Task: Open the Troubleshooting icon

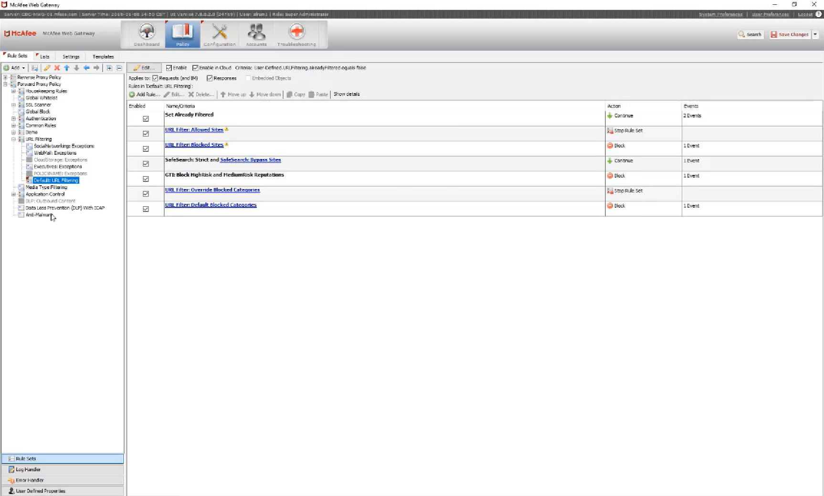Action: 296,35
